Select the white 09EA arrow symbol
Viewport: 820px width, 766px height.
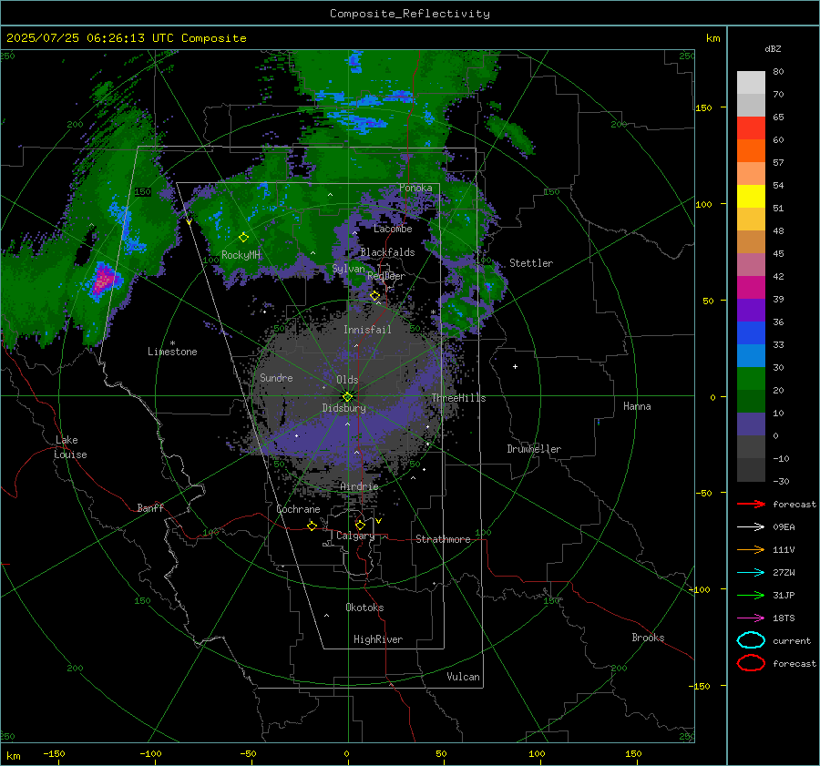(751, 526)
